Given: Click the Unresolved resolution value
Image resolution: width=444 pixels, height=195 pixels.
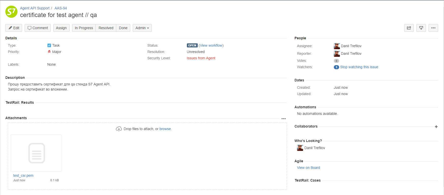Looking at the screenshot, I should click(195, 52).
